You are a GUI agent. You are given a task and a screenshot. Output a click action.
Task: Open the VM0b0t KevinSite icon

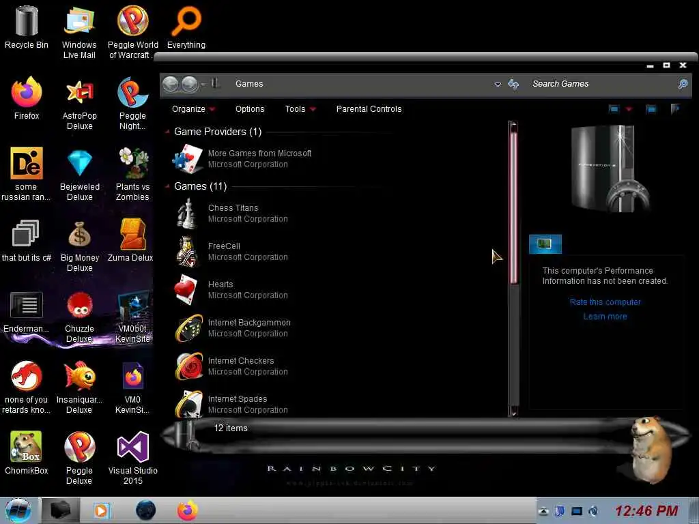133,305
